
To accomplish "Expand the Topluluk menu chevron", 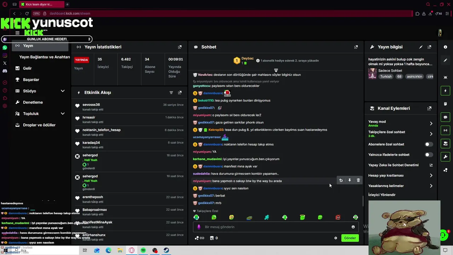I will (63, 114).
